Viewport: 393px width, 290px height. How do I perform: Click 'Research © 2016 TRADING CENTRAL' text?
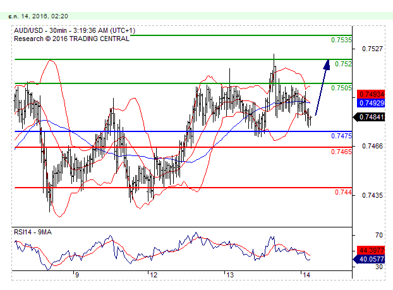[x=71, y=39]
